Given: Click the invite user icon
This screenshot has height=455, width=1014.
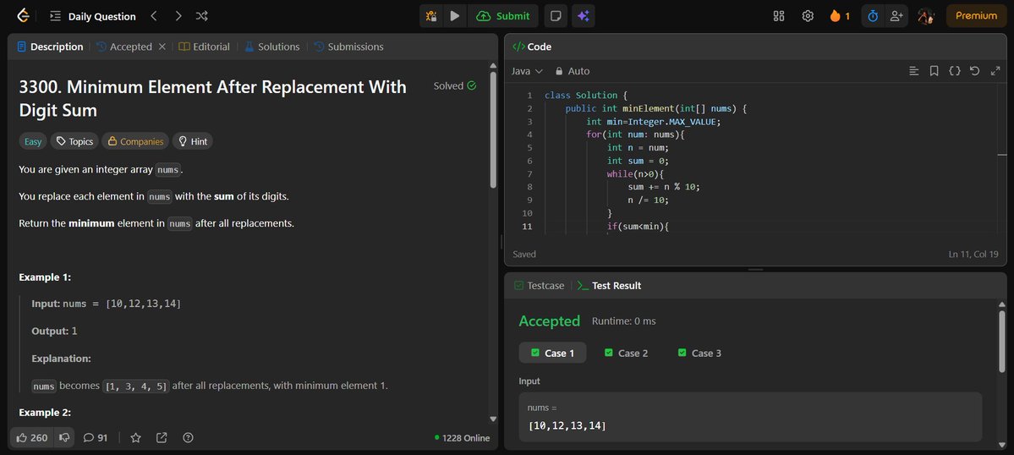Looking at the screenshot, I should [896, 16].
